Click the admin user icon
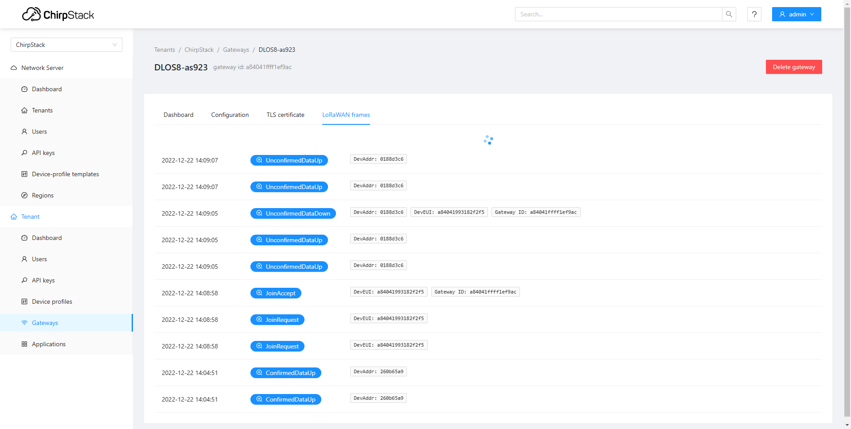This screenshot has height=429, width=851. [782, 14]
